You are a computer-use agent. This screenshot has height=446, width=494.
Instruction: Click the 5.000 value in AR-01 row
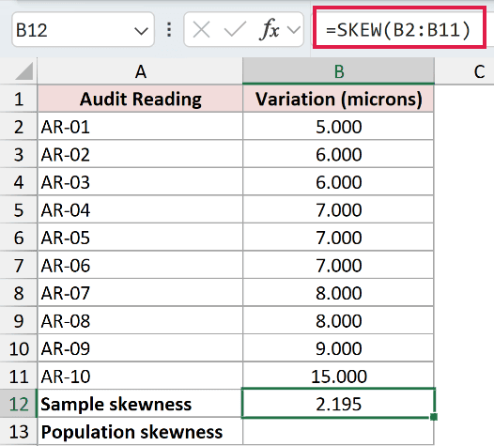(x=338, y=127)
